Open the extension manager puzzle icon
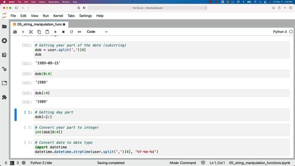 click(x=4, y=97)
